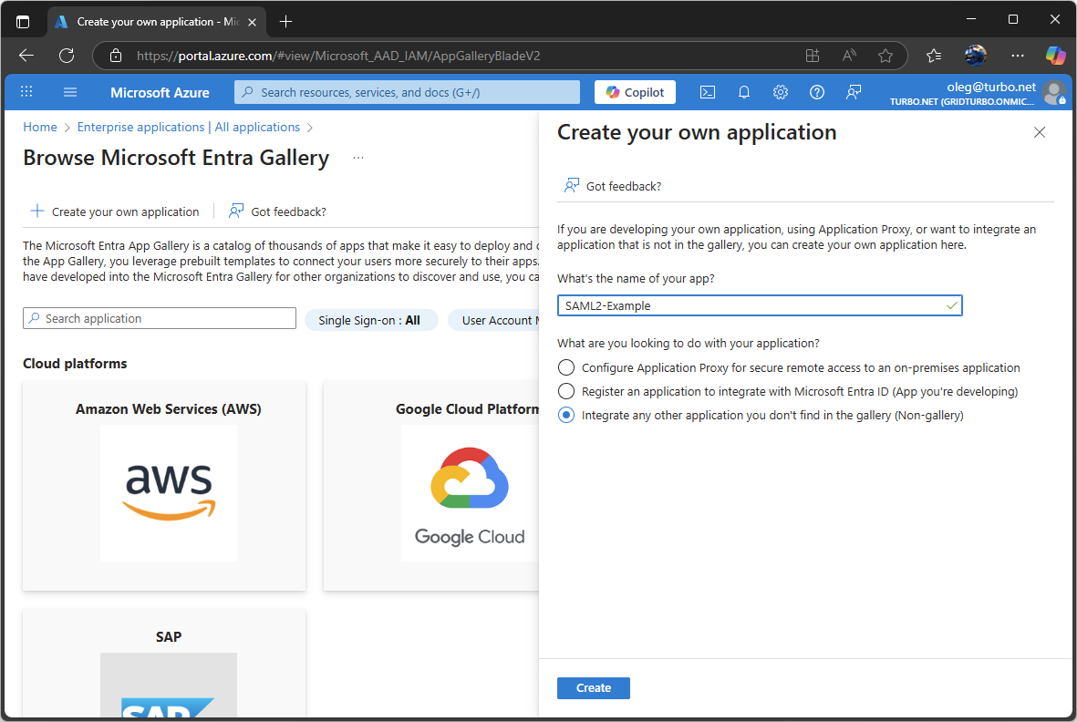1077x722 pixels.
Task: Open the app launcher grid icon
Action: pos(26,91)
